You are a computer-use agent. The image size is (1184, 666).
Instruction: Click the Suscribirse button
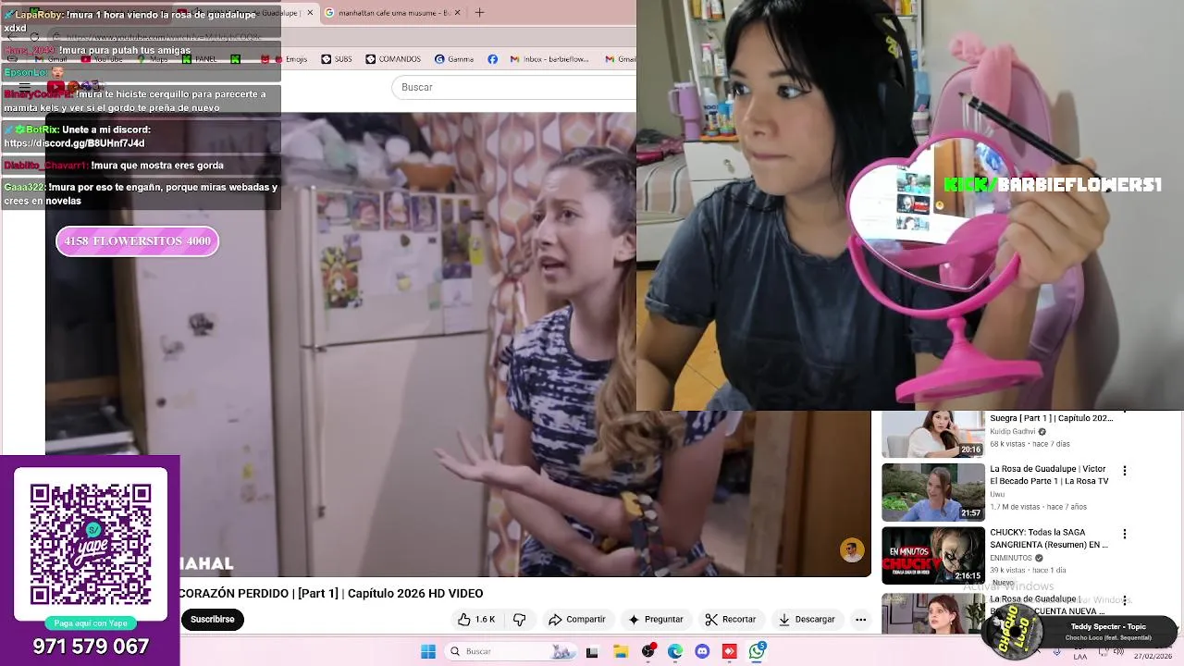(x=212, y=620)
